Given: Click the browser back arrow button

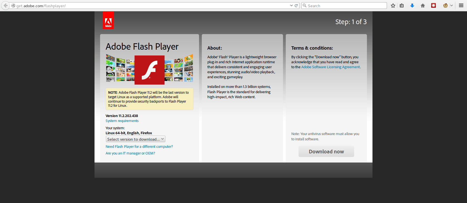Looking at the screenshot, I should click(x=6, y=6).
